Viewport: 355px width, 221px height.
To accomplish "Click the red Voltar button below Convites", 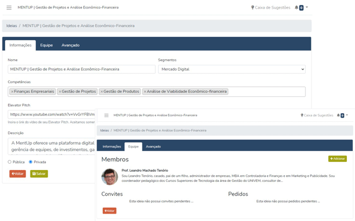I will click(110, 211).
